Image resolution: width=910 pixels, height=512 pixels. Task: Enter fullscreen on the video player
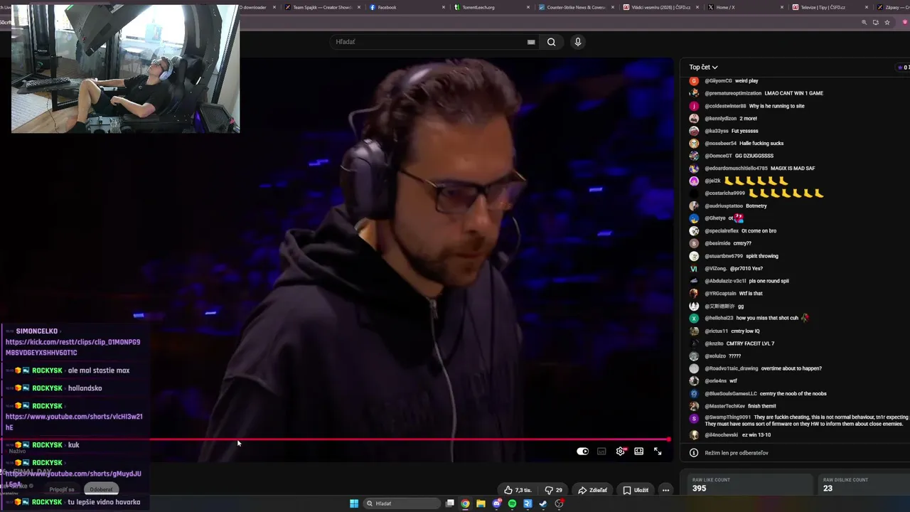658,451
